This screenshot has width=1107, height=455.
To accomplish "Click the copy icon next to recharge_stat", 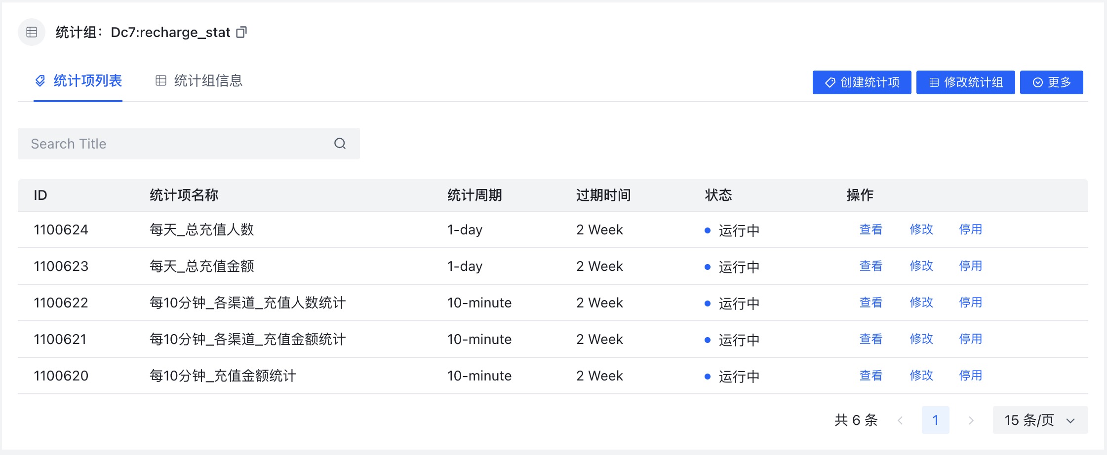I will pos(241,33).
